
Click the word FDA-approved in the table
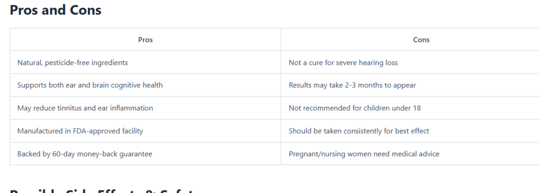coord(93,131)
